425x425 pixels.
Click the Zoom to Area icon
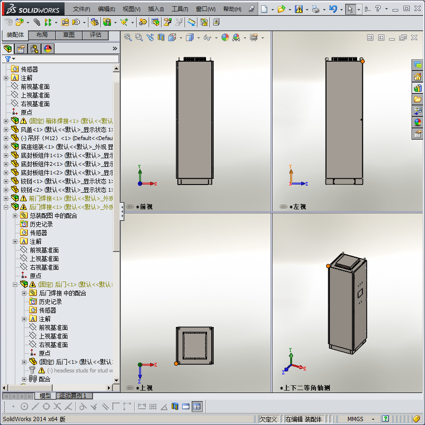coord(139,37)
